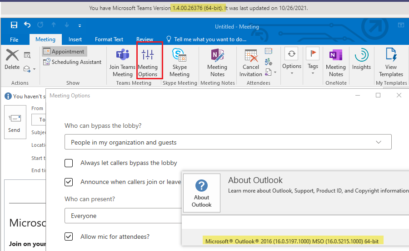Minimize the Meeting Options dialog
The height and width of the screenshot is (251, 409).
click(x=358, y=95)
